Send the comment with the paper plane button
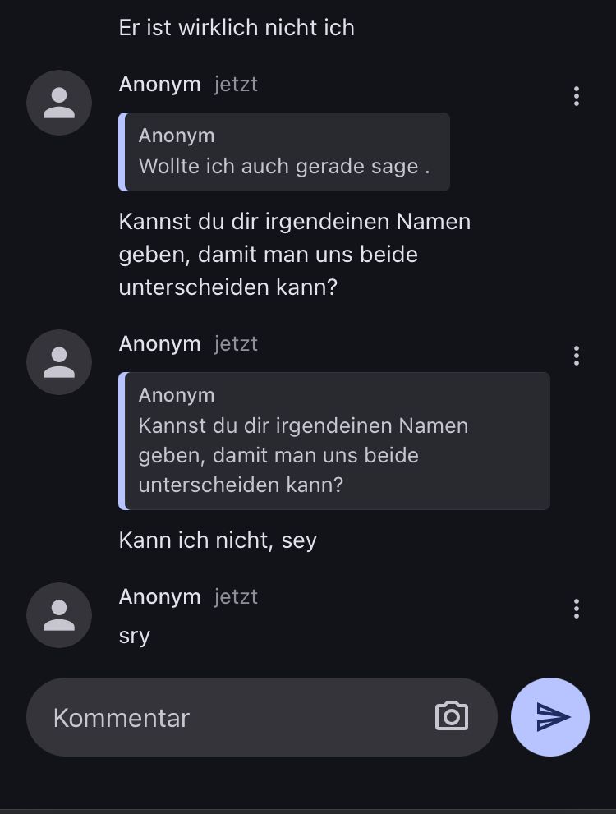Image resolution: width=616 pixels, height=814 pixels. tap(550, 716)
